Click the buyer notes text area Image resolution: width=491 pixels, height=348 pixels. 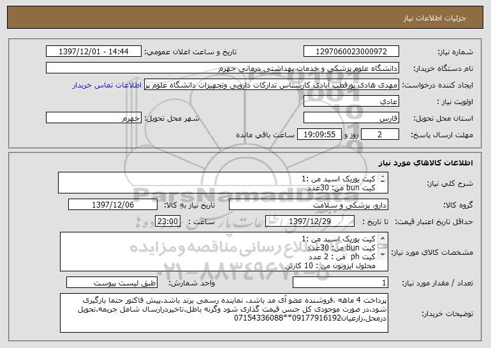pos(224,313)
